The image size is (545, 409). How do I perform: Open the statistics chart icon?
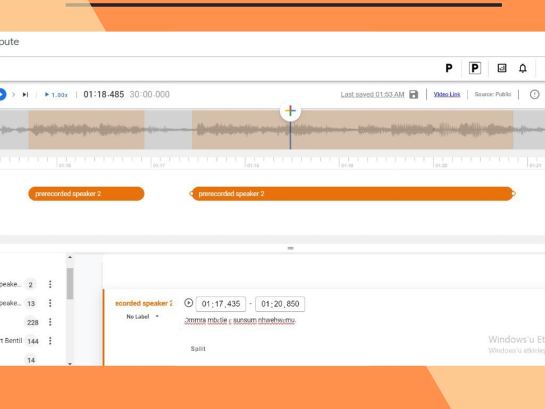pos(501,68)
